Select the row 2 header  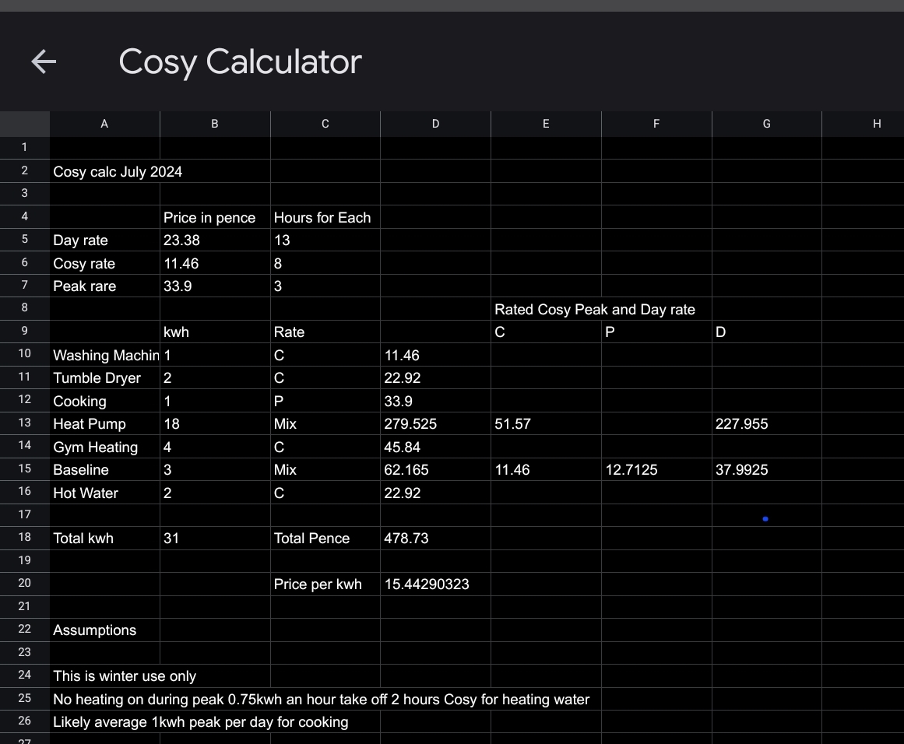tap(25, 171)
